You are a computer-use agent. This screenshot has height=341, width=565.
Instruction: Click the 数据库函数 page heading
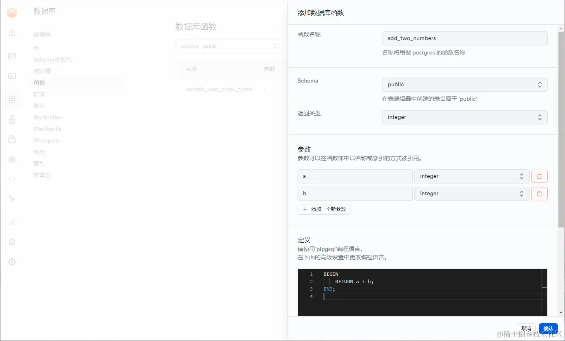click(x=196, y=27)
